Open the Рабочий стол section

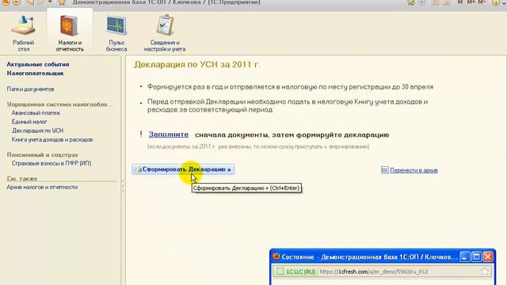(x=23, y=34)
